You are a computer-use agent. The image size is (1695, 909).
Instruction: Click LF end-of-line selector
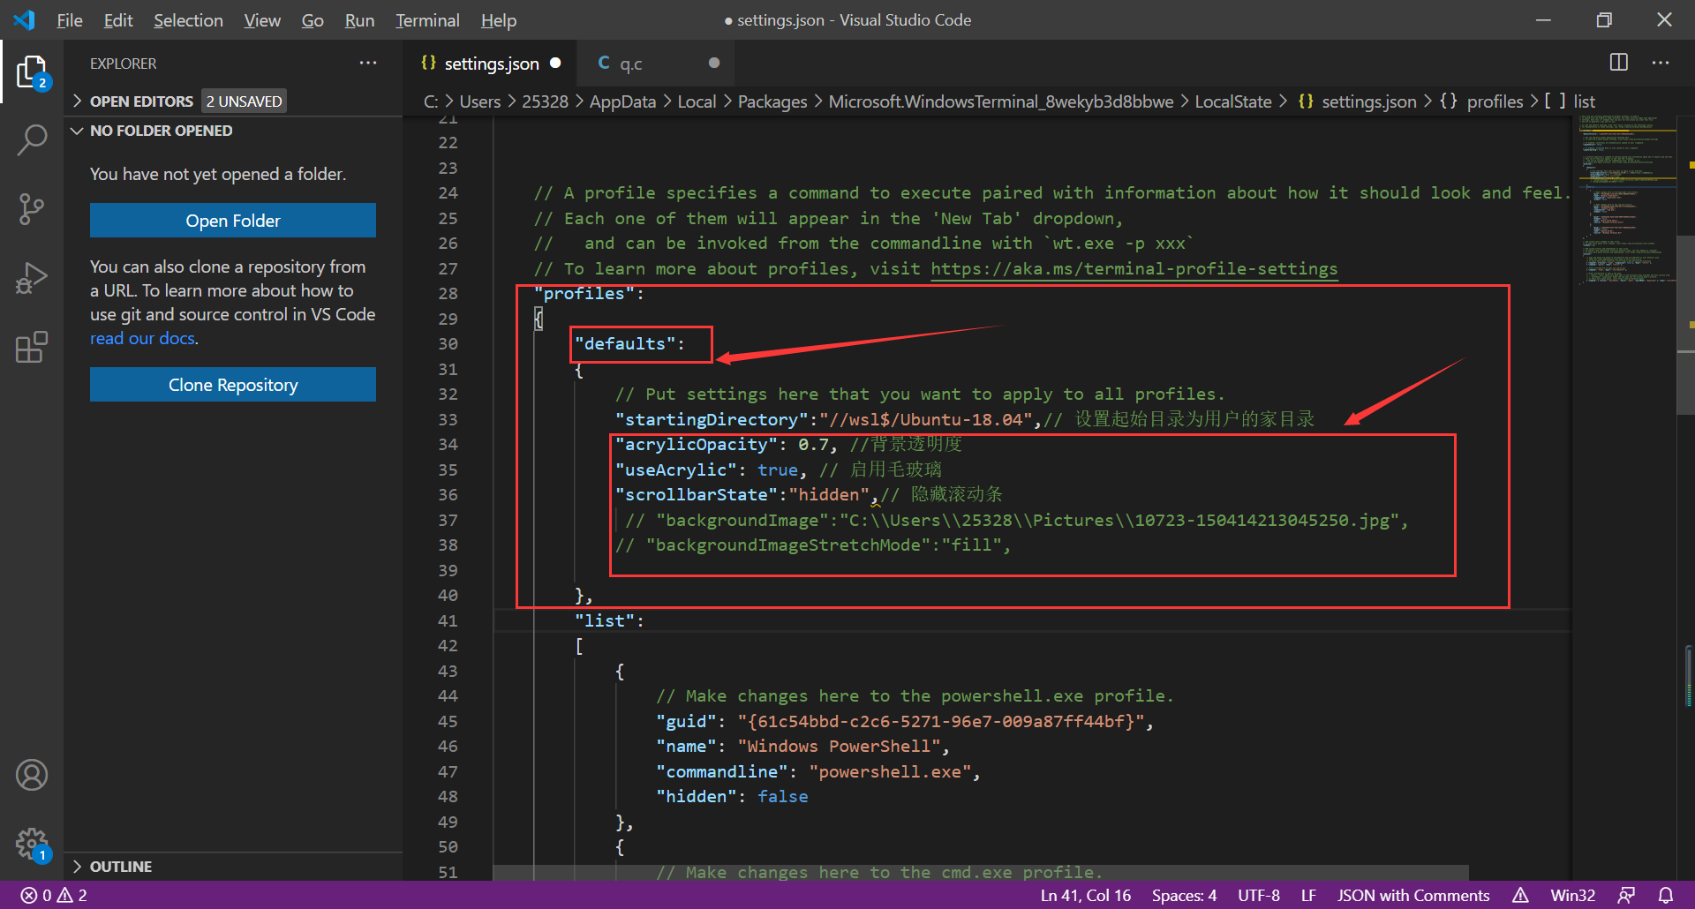click(1308, 895)
